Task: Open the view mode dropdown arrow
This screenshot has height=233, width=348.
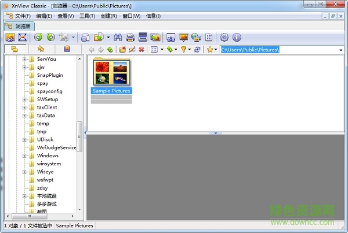Action: pyautogui.click(x=162, y=50)
